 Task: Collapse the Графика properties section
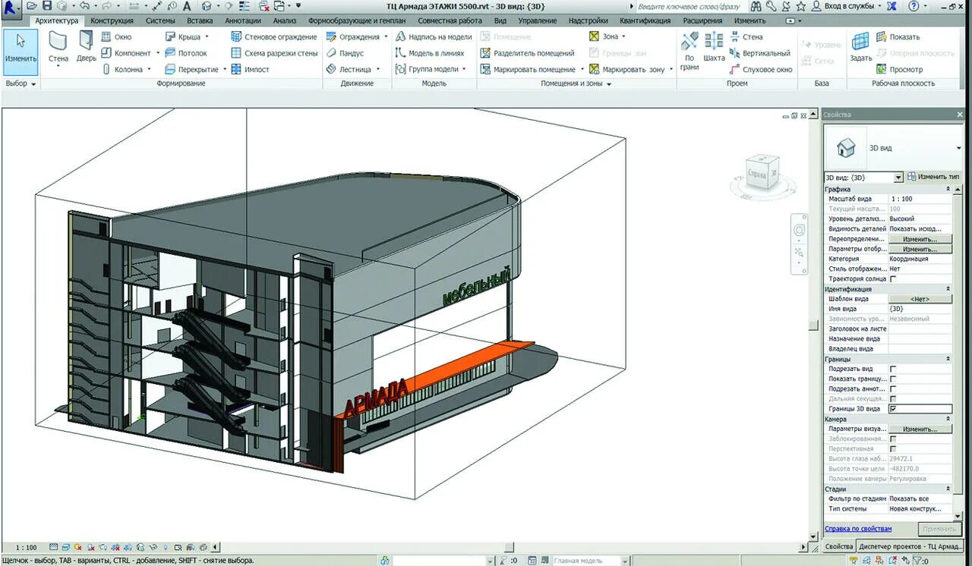point(947,189)
